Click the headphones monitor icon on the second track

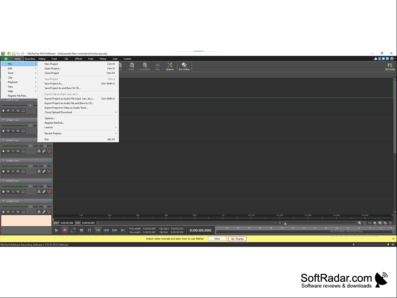pyautogui.click(x=23, y=131)
